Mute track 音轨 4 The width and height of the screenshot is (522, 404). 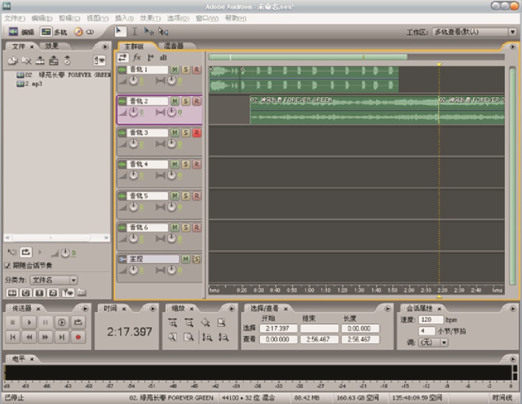click(x=175, y=164)
